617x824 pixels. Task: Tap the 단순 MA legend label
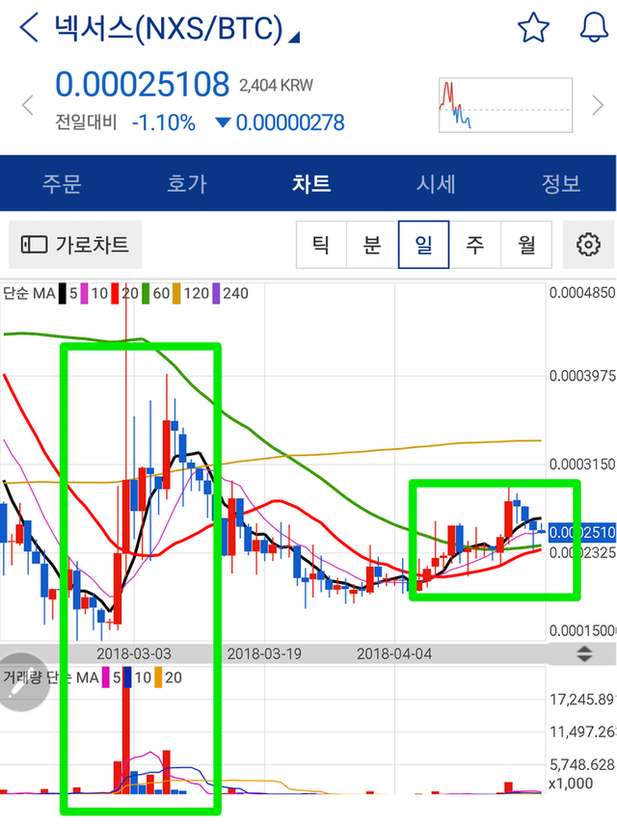[x=29, y=293]
